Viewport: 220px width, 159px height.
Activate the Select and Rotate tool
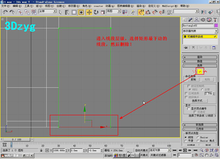pos(96,12)
